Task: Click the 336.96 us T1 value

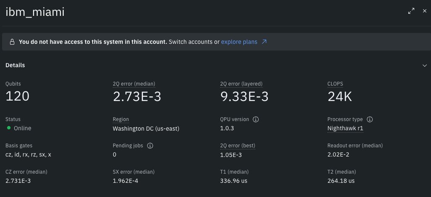Action: click(x=234, y=181)
